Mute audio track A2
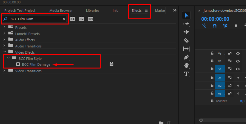The image size is (246, 124). click(x=238, y=86)
